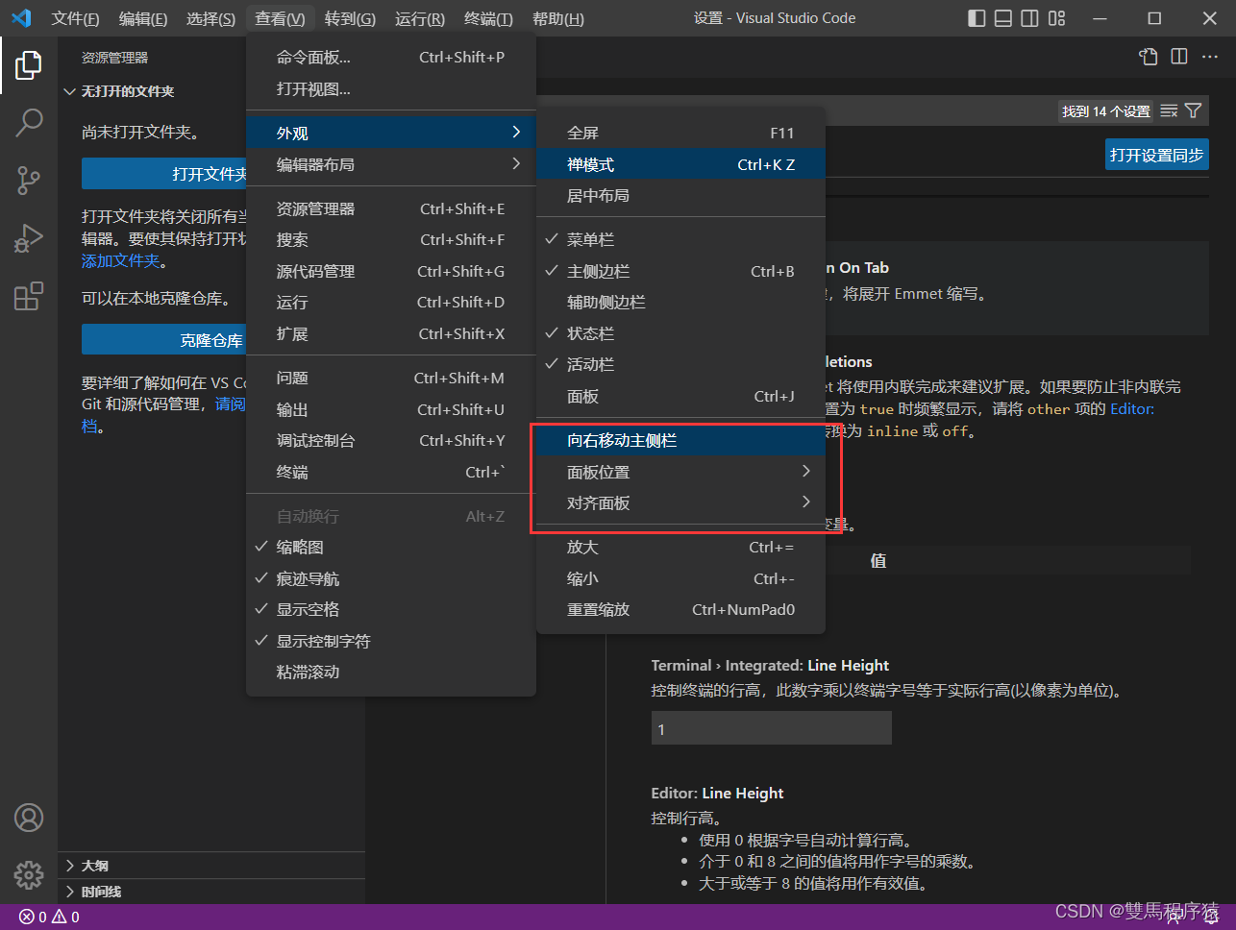Click the VS Code logo icon
Image resolution: width=1236 pixels, height=930 pixels.
click(x=21, y=18)
